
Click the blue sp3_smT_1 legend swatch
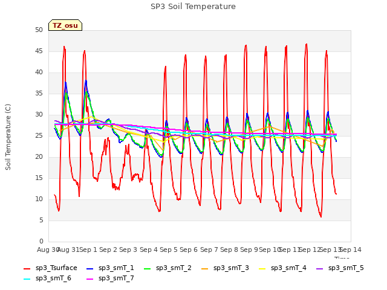click(90, 268)
